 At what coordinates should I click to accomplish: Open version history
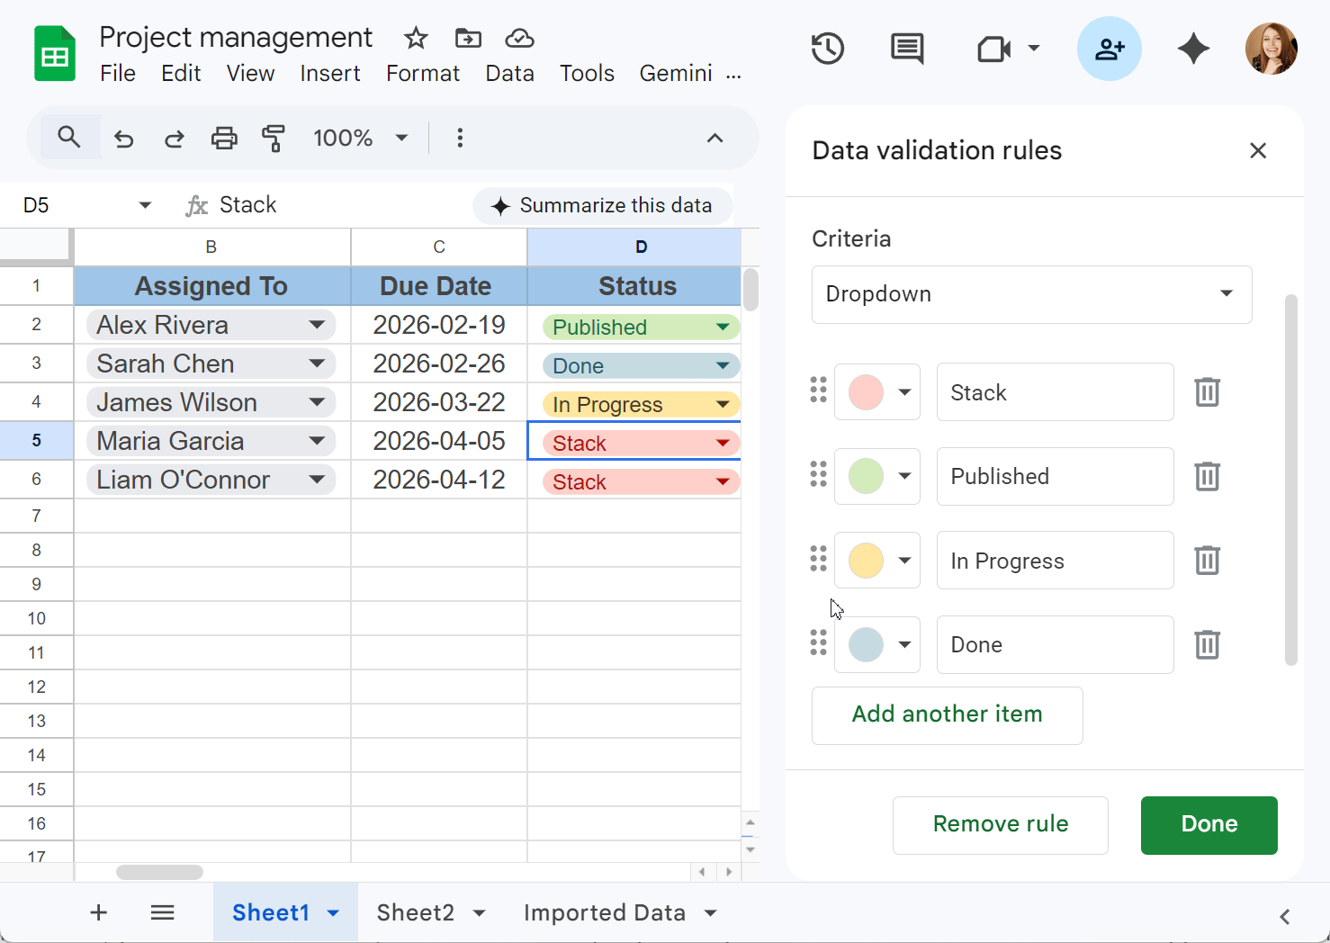[x=827, y=49]
